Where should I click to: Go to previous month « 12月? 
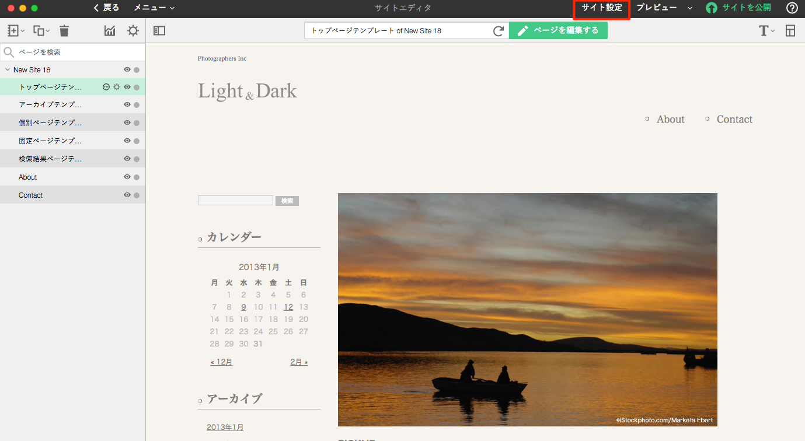point(221,362)
